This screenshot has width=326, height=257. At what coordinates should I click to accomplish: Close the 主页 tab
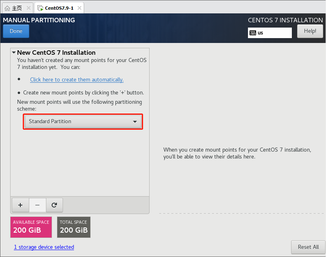tap(29, 8)
